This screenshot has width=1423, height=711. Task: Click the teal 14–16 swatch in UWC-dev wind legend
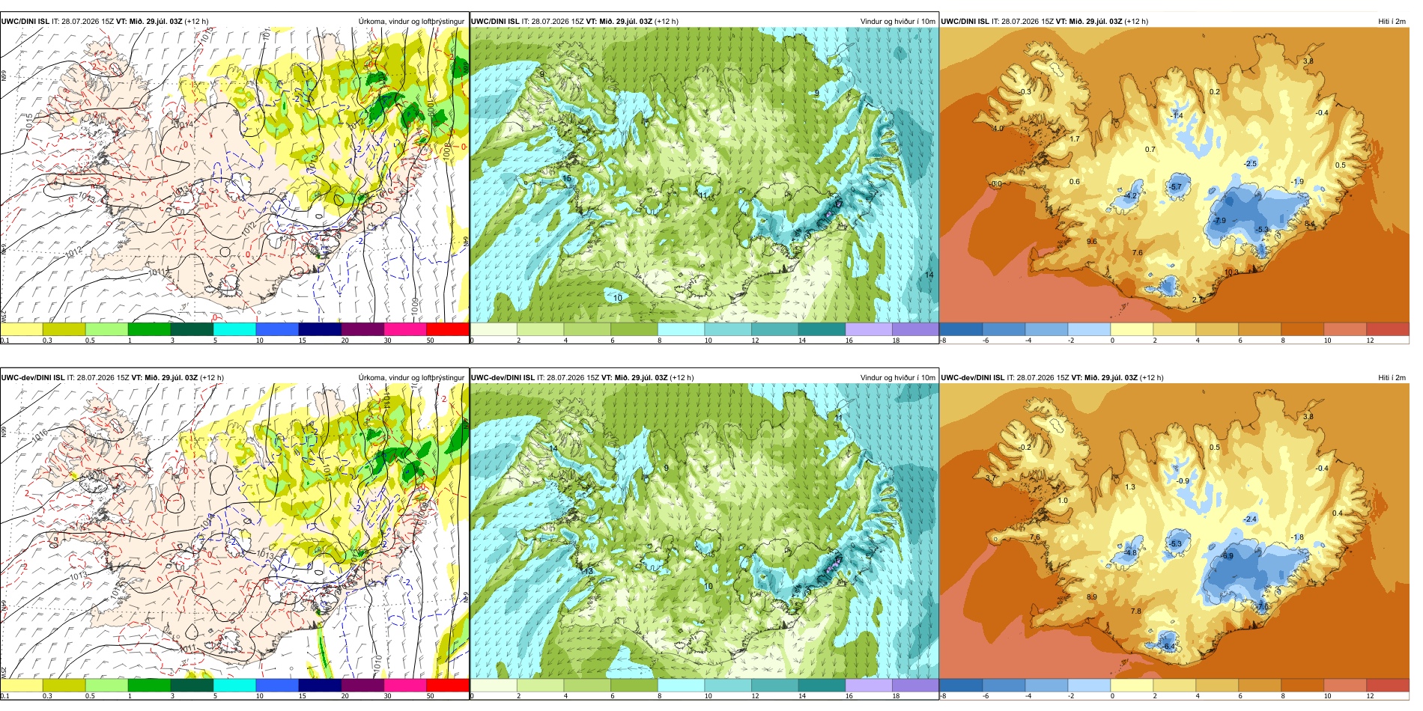[822, 685]
